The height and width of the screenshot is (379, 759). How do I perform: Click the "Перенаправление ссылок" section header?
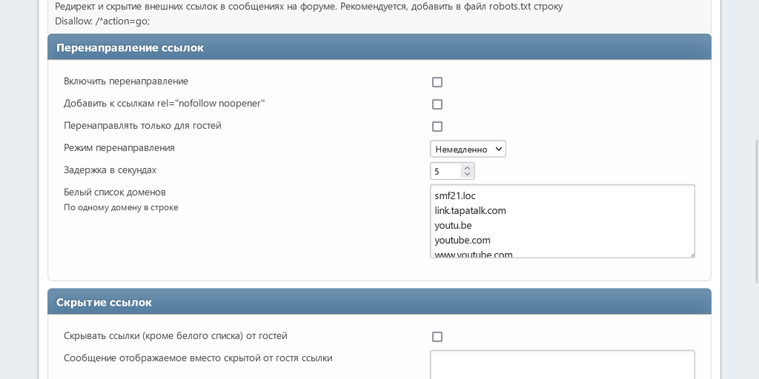pyautogui.click(x=130, y=47)
